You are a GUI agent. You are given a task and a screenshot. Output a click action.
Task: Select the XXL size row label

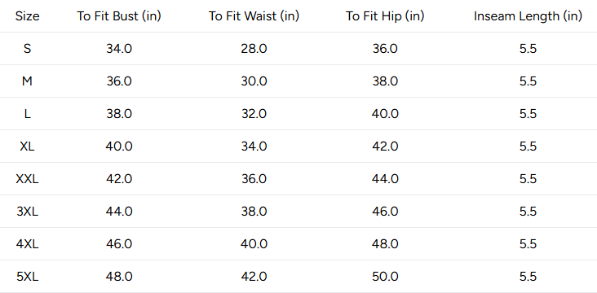[27, 179]
